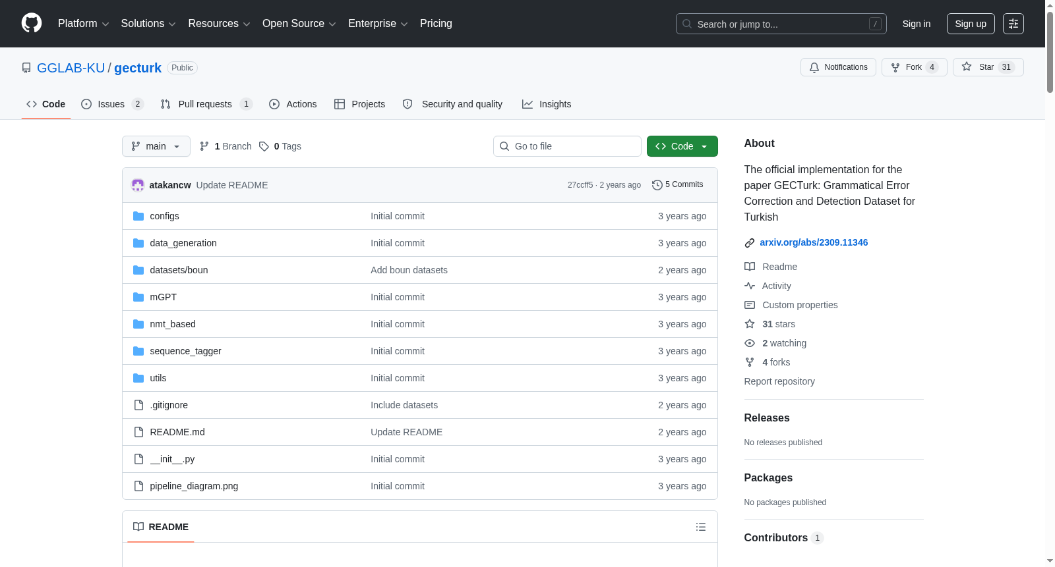
Task: Click the repository icon before GGLAB-KU
Action: pyautogui.click(x=26, y=68)
